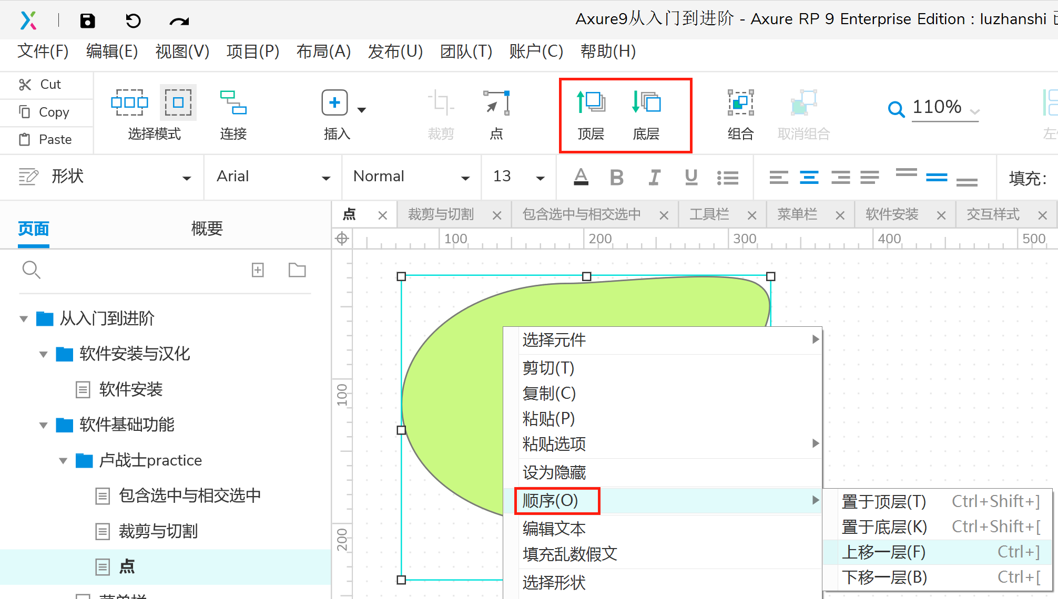Toggle bold text formatting

point(617,178)
